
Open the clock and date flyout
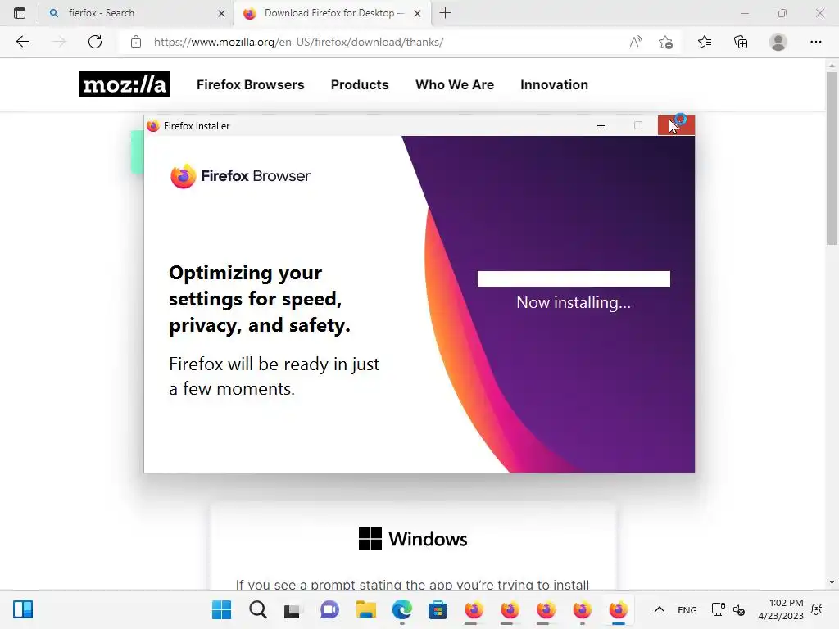(x=780, y=609)
